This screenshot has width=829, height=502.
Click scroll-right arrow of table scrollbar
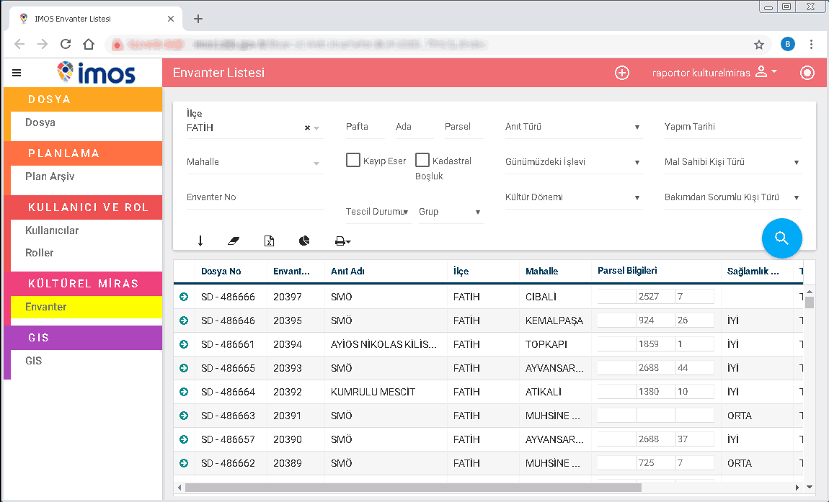[797, 487]
